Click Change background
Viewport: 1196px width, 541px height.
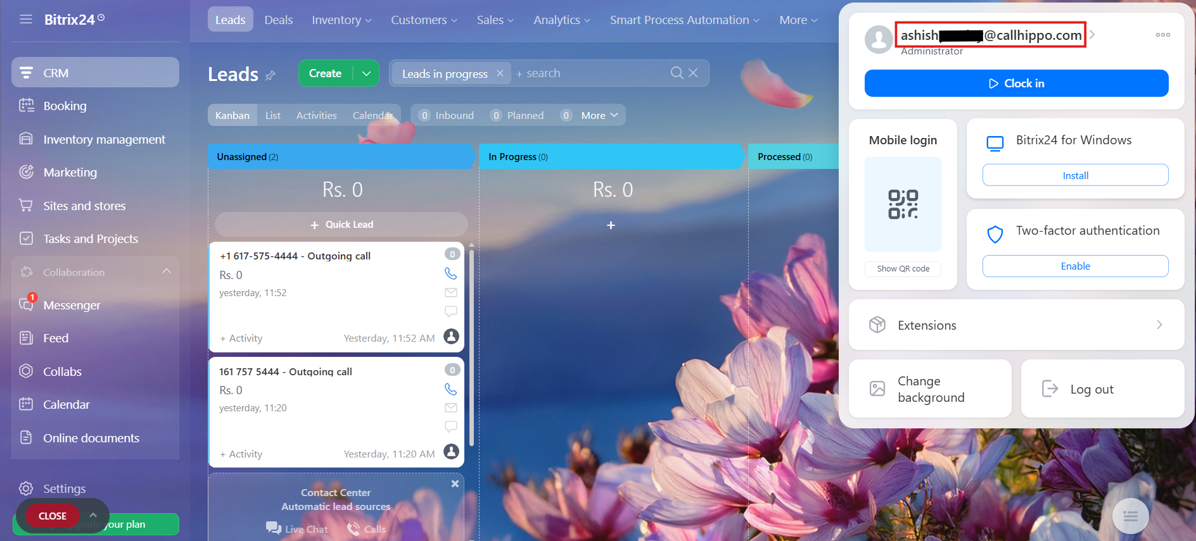(930, 389)
